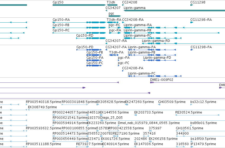
Task: Click the Gp150-PA protein label
Action: pyautogui.click(x=95, y=58)
